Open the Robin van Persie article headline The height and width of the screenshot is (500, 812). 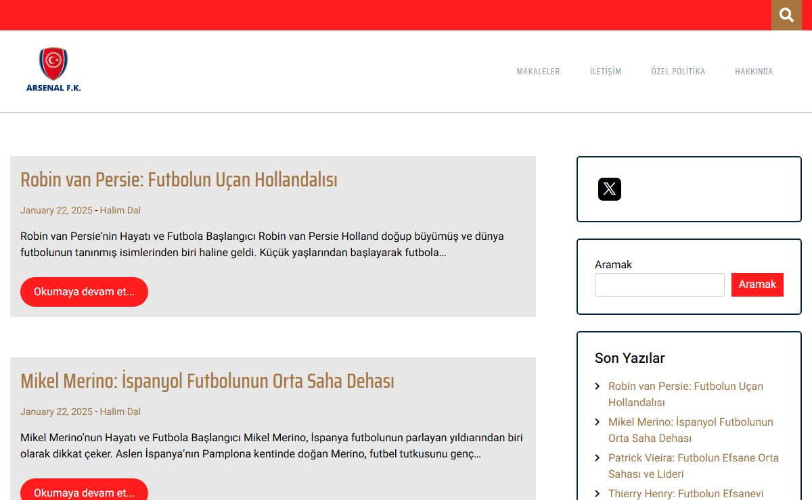pos(179,180)
